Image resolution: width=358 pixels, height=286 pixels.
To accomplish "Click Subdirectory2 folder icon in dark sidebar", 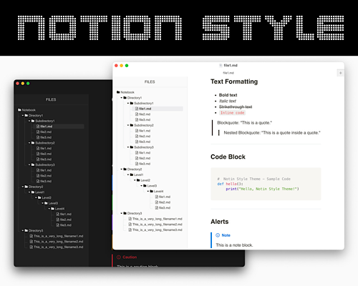I will (33, 143).
